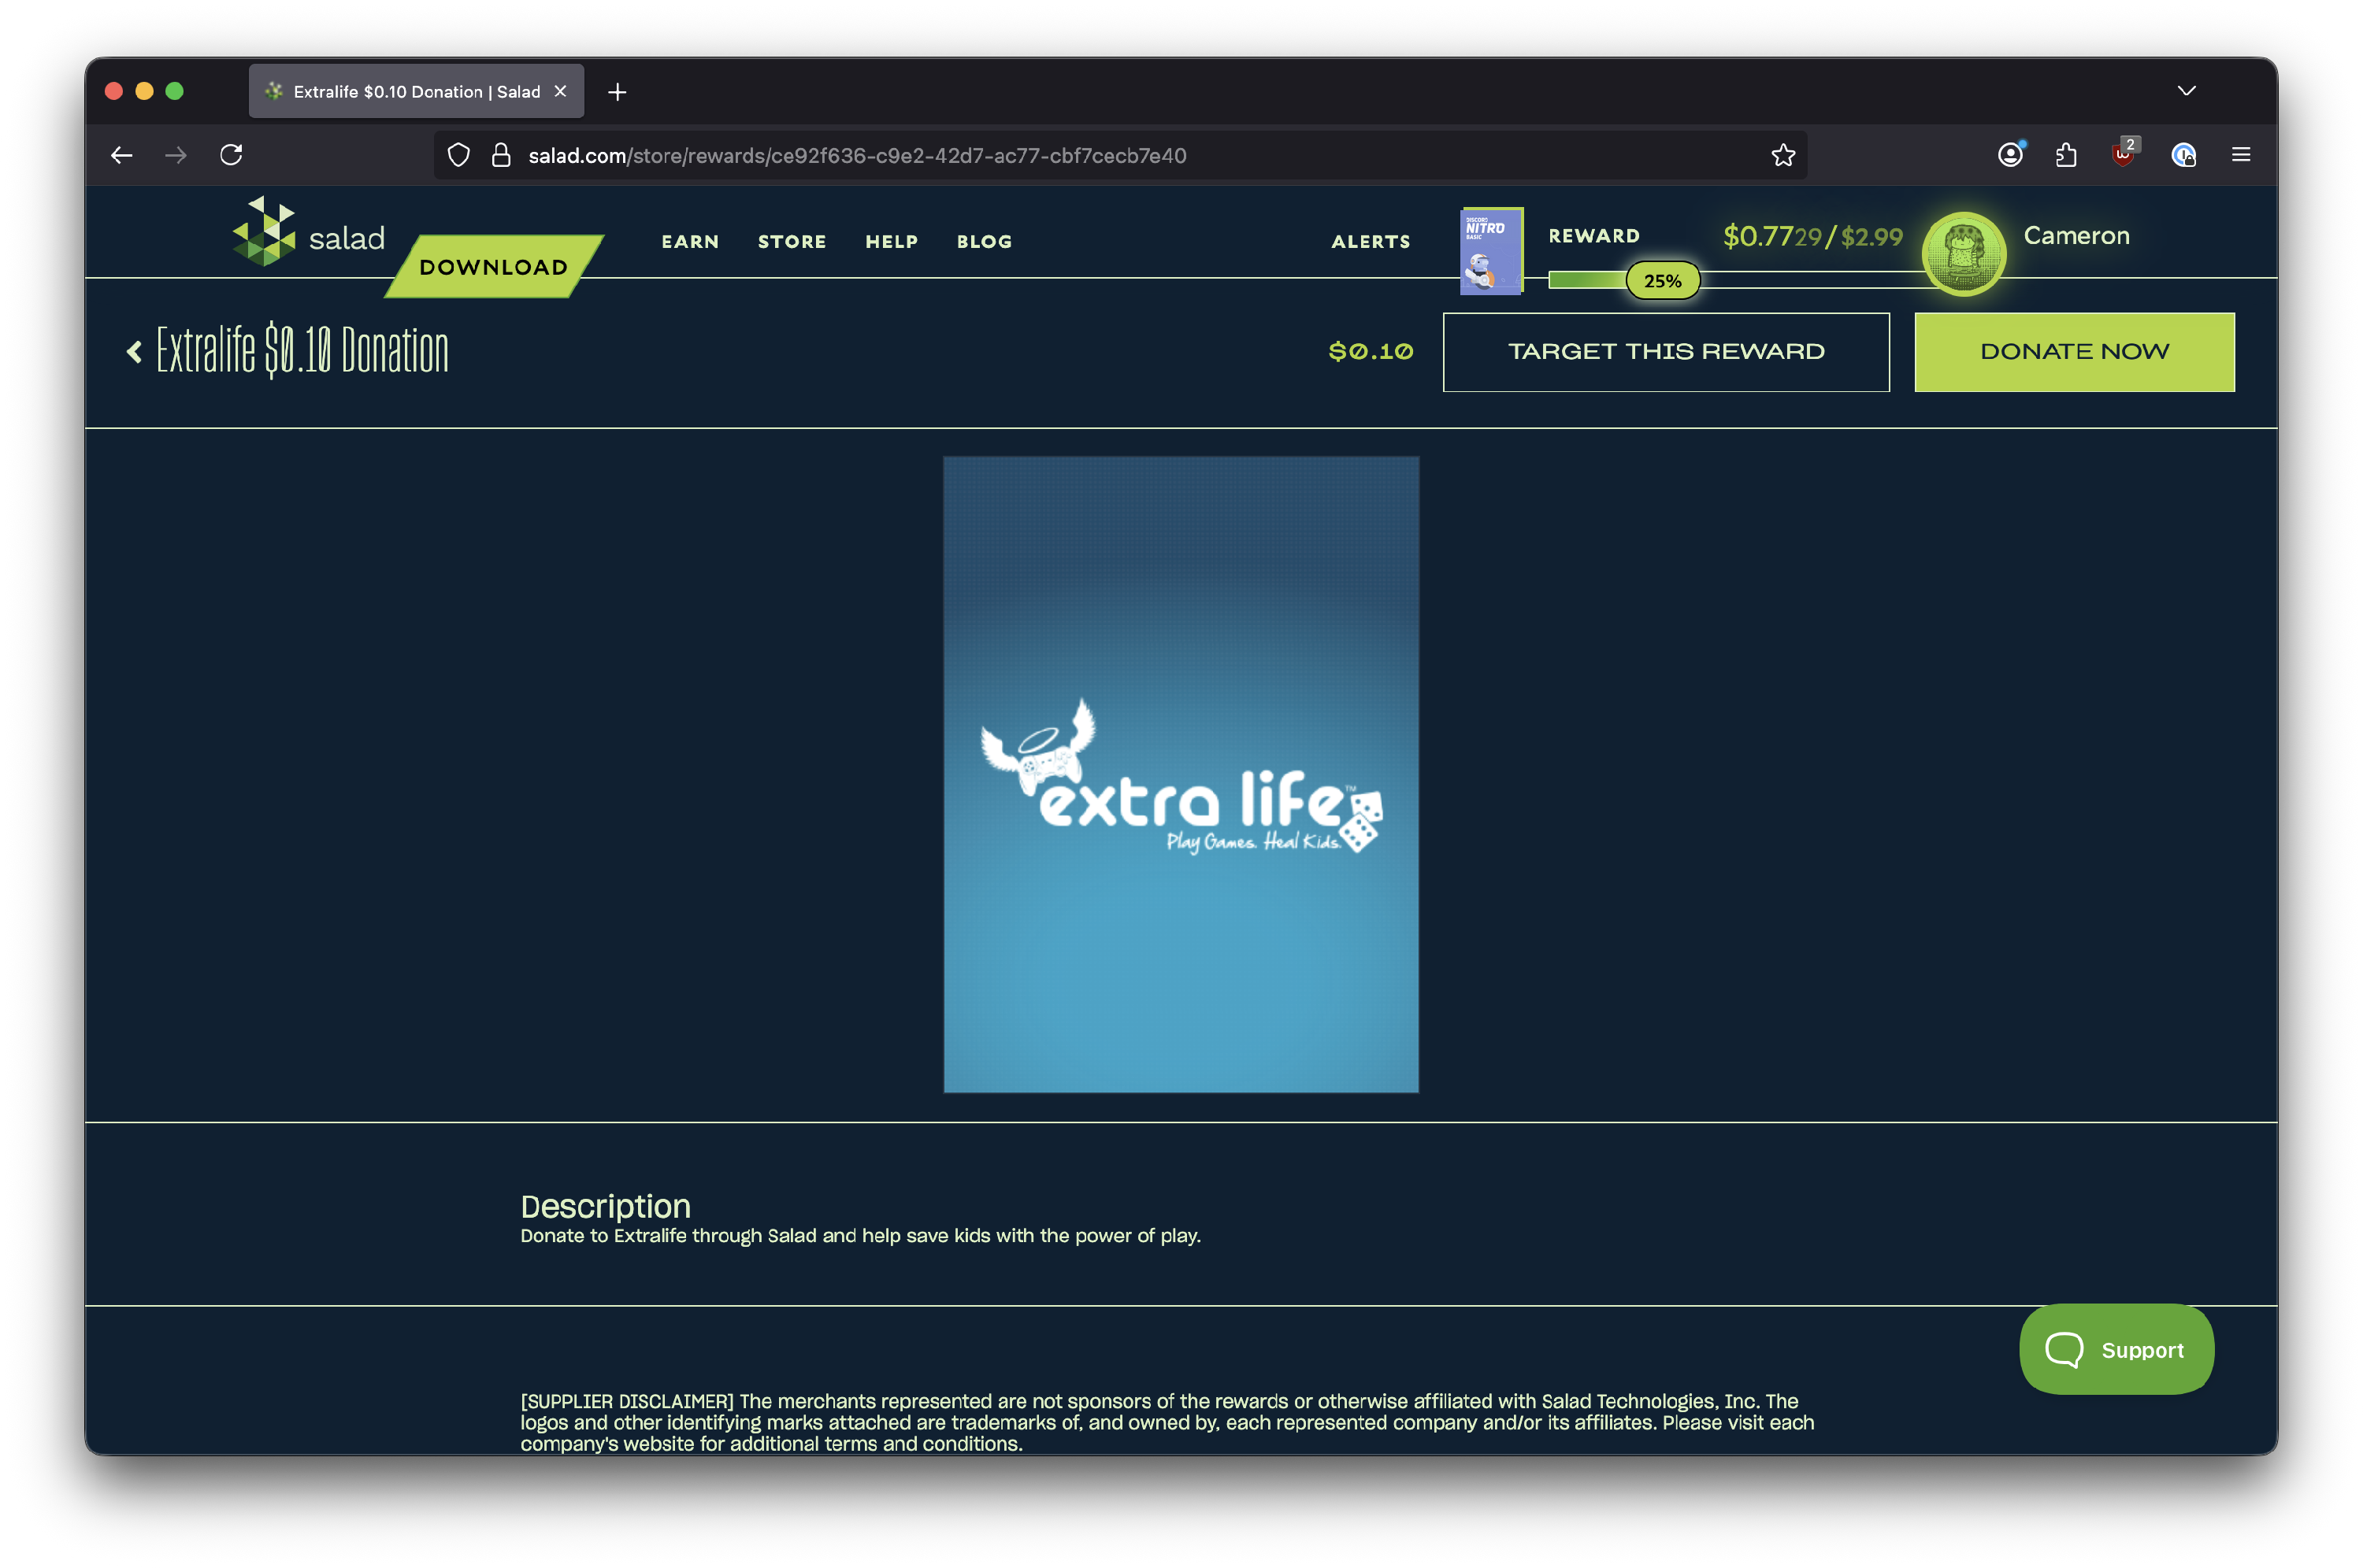Open the browser extensions puzzle icon
The width and height of the screenshot is (2363, 1568).
coord(2066,155)
